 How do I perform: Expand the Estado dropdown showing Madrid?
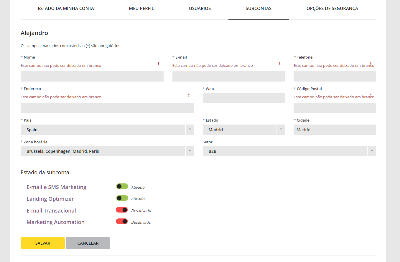(x=243, y=130)
